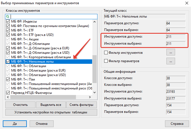This screenshot has width=191, height=129.
Task: Click Установить настройки по открытым таблицам
Action: (x=51, y=112)
